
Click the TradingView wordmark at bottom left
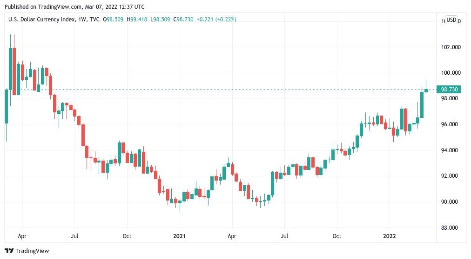[32, 251]
